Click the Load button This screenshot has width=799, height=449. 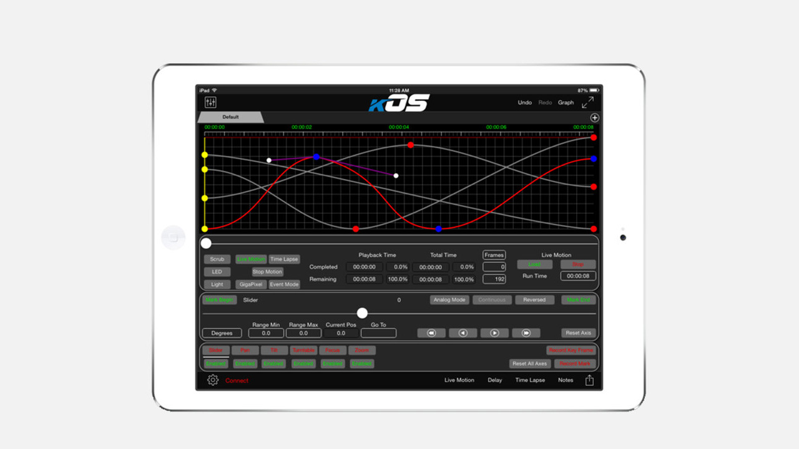point(535,264)
